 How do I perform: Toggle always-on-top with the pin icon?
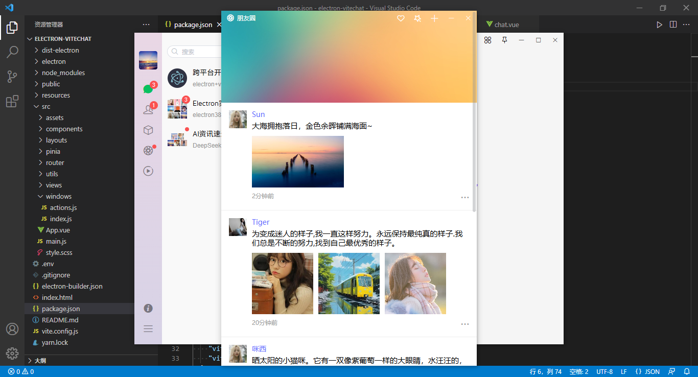504,40
